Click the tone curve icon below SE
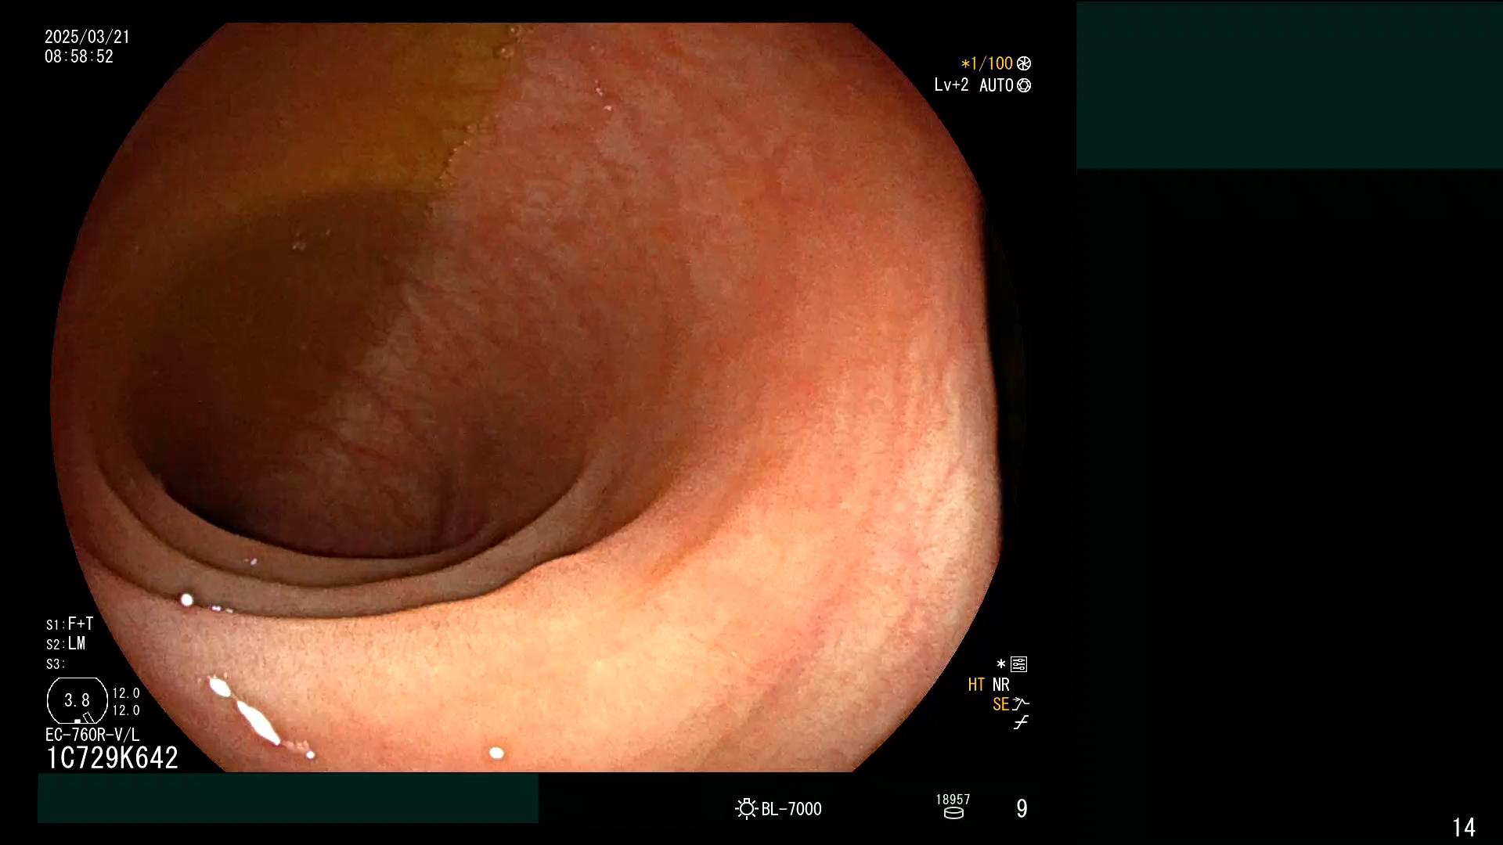This screenshot has height=845, width=1503. coord(1021,723)
